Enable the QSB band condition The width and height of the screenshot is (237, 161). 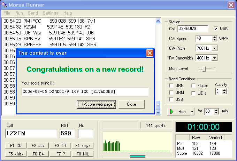click(x=171, y=99)
